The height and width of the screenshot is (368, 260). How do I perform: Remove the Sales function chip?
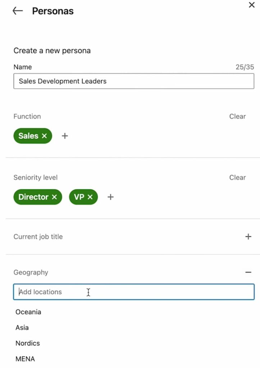tap(44, 136)
